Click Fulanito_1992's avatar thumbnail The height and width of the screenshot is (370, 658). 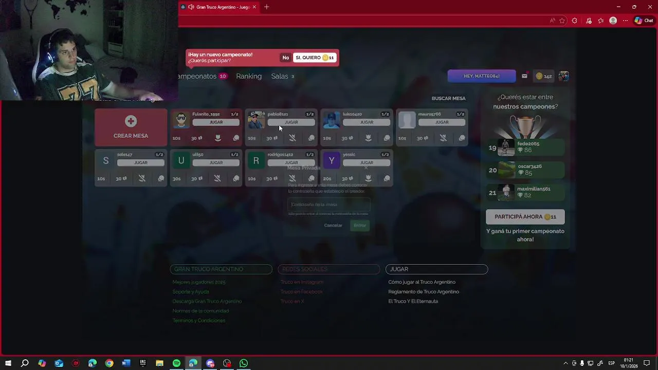181,120
